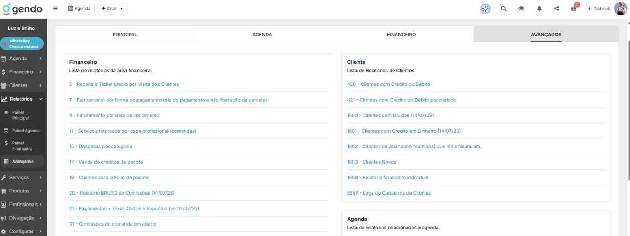Open the AI sparkle assistant icon

click(x=486, y=9)
